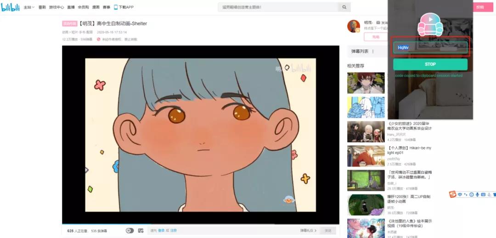Open uploader 明茂's avatar
496x238 pixels.
click(x=354, y=26)
